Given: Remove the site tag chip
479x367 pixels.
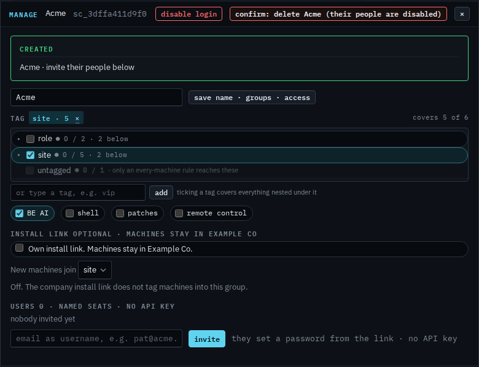Looking at the screenshot, I should (77, 118).
